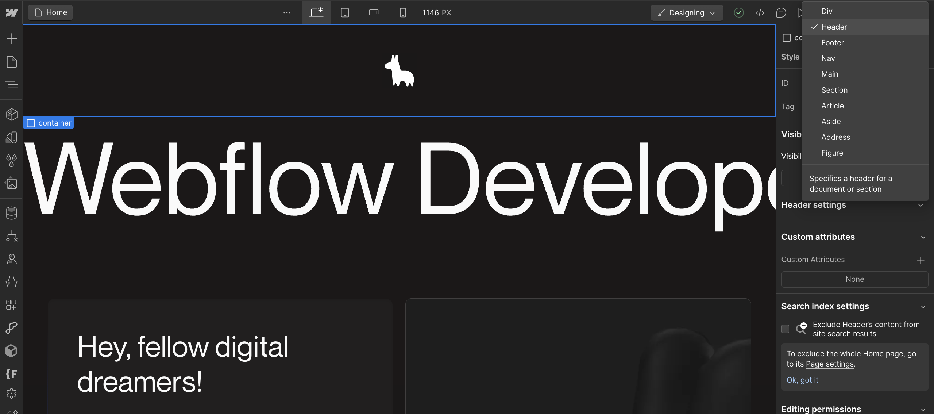Select Nav tag option
934x414 pixels.
(x=865, y=58)
